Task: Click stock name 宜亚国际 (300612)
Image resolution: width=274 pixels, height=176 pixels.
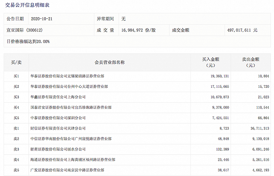Action: pyautogui.click(x=24, y=30)
